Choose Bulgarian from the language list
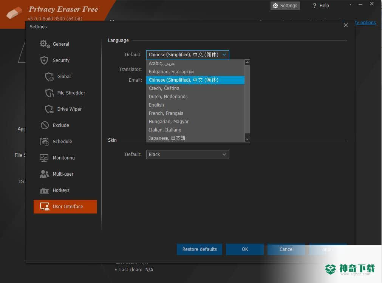Viewport: 382px width, 283px height. (x=195, y=72)
